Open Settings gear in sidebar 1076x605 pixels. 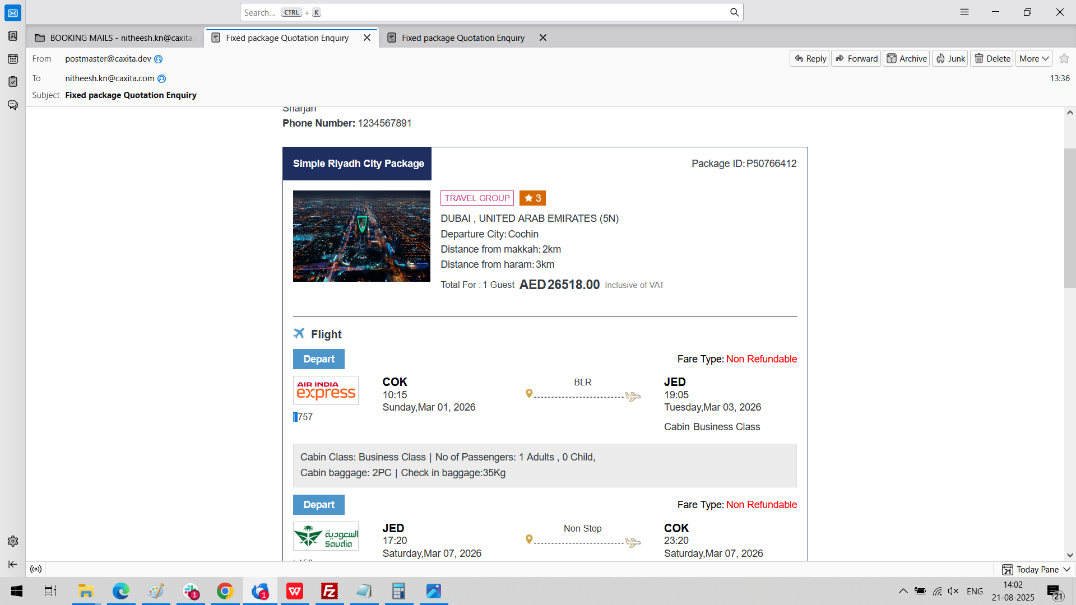(12, 541)
